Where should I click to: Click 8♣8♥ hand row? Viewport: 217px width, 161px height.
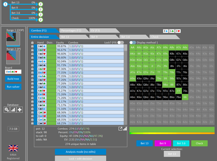(x=79, y=50)
